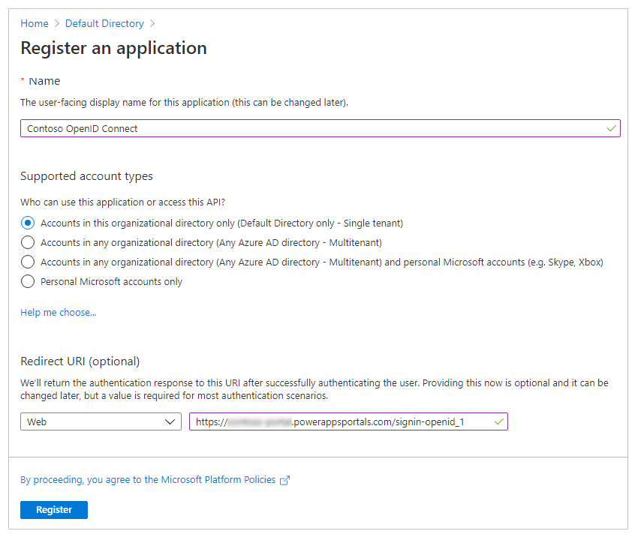Click the chevron after Default Directory breadcrumb
Image resolution: width=641 pixels, height=543 pixels.
151,23
